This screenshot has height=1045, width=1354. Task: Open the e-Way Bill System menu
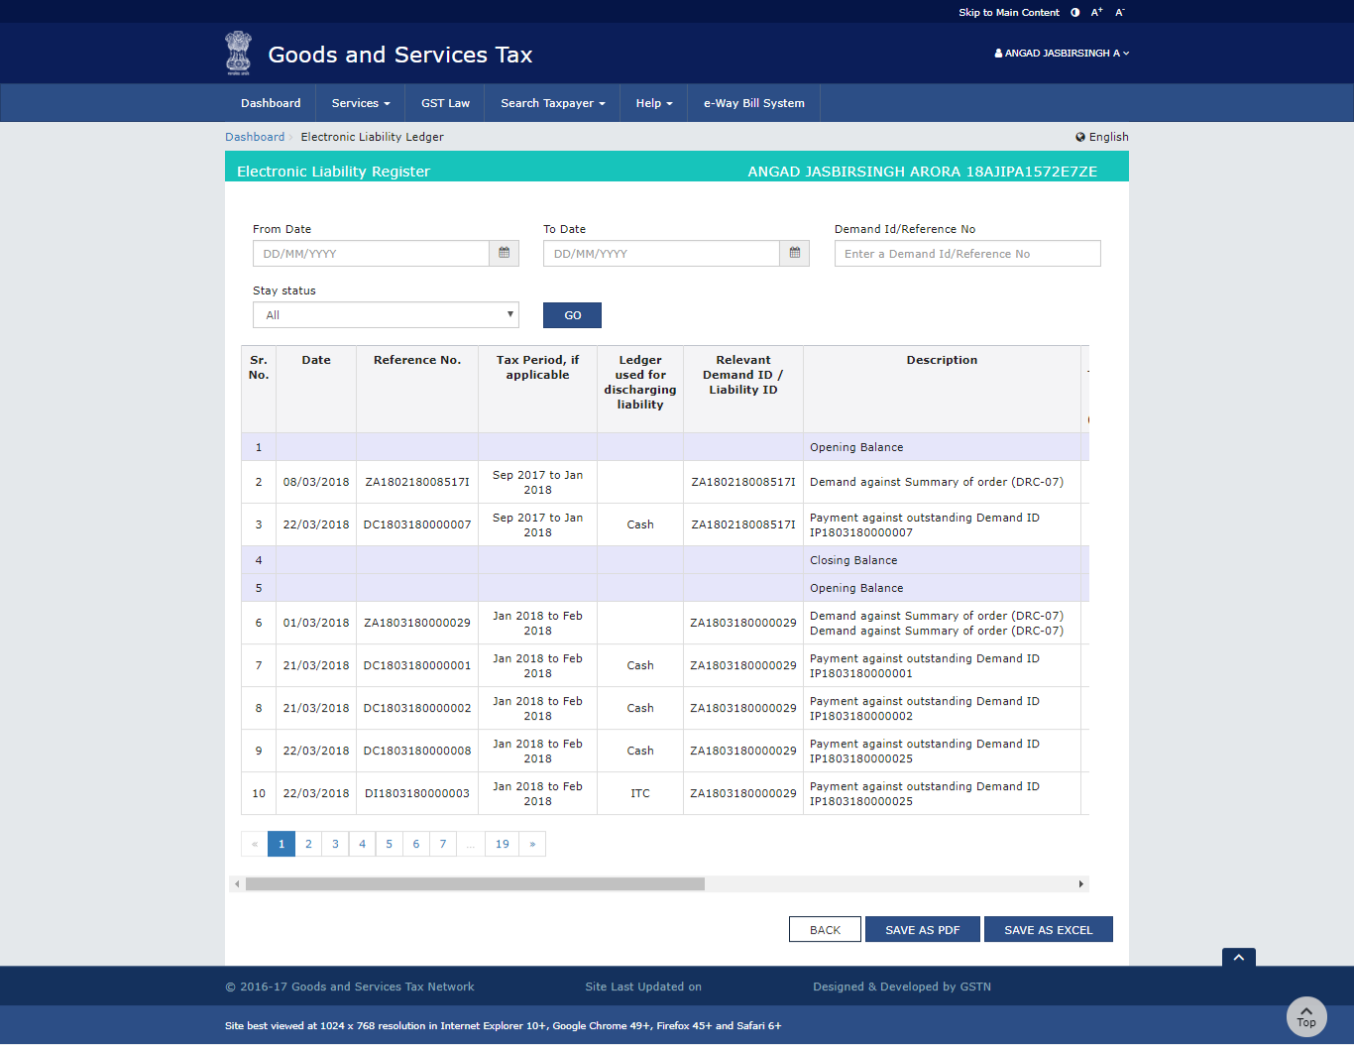pos(753,102)
